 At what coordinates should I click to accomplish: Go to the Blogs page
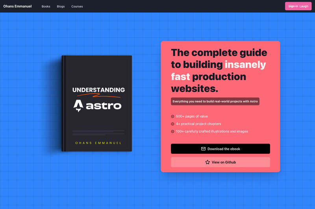[x=61, y=6]
